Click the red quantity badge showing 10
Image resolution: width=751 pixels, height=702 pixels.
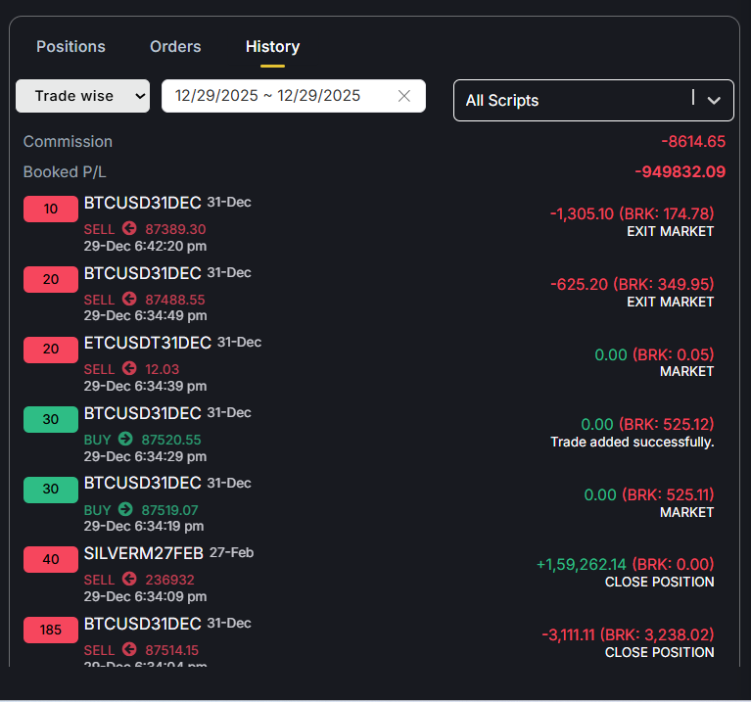(51, 209)
